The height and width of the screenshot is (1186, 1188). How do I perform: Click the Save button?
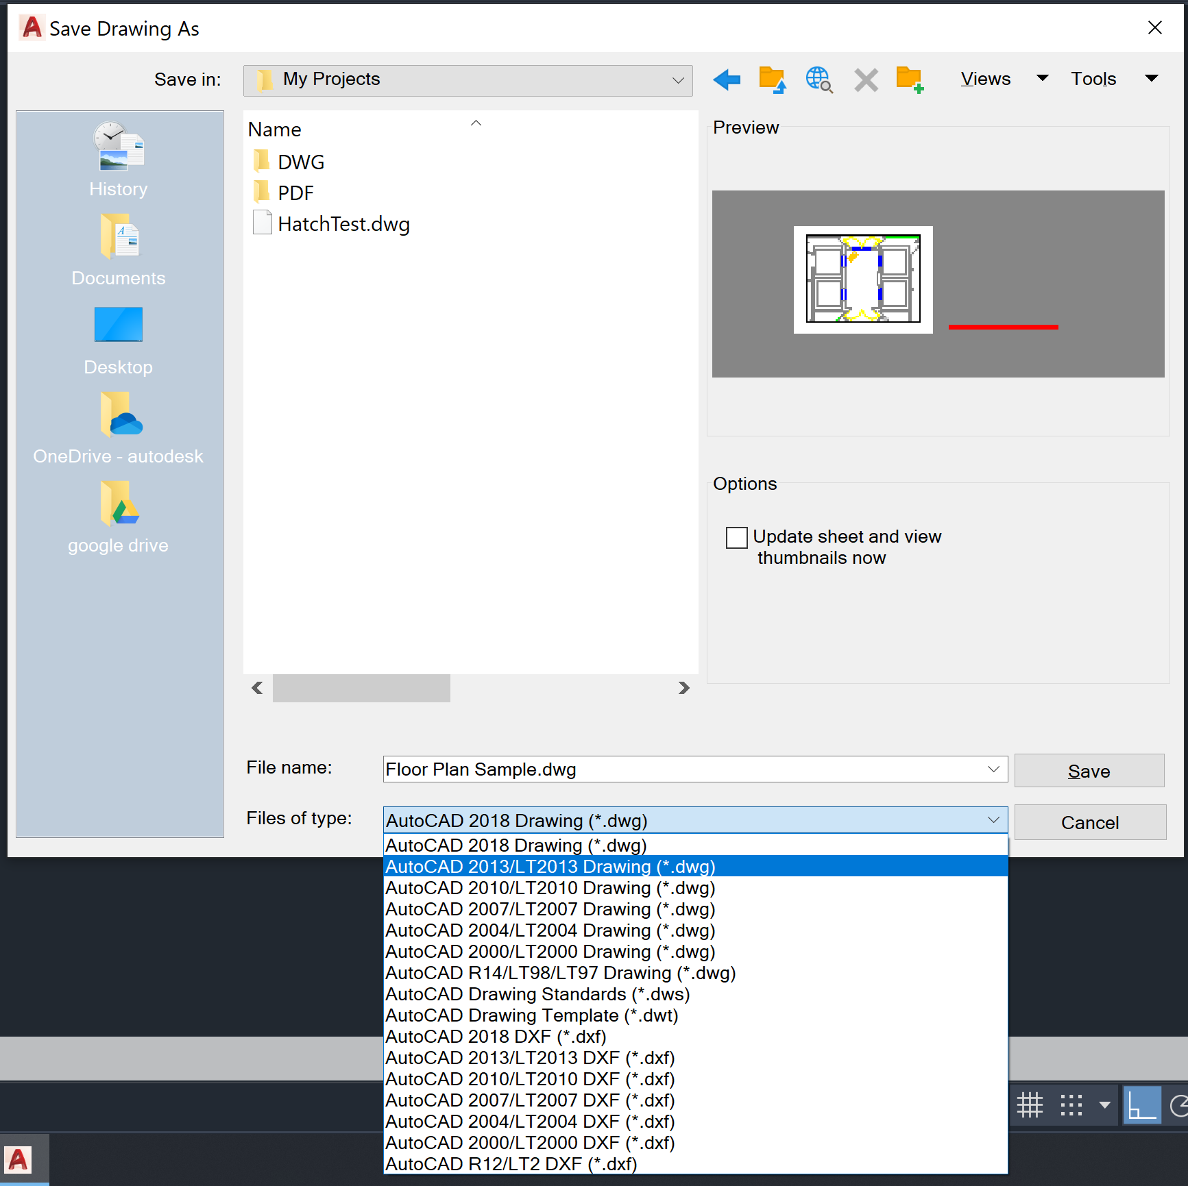point(1088,770)
